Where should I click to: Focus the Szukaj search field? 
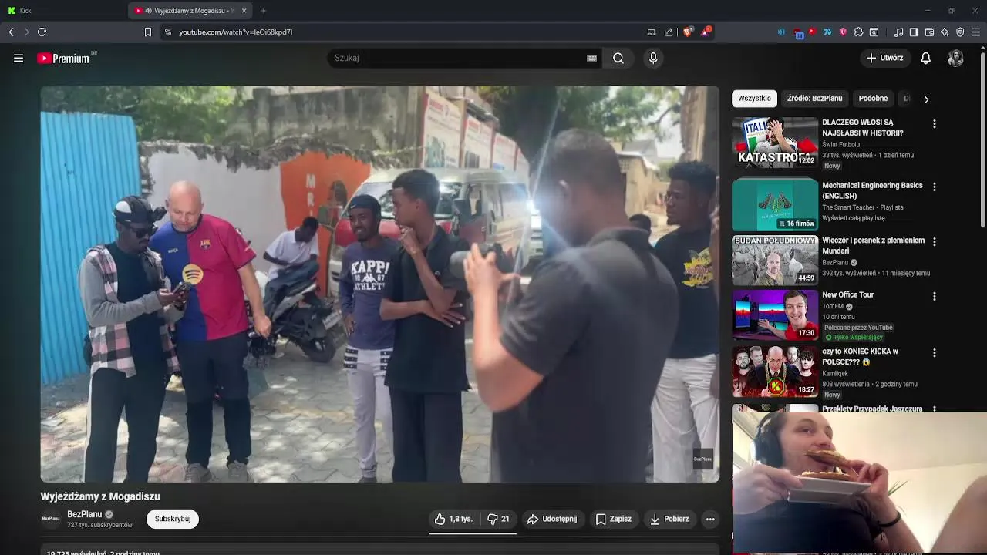(x=459, y=58)
